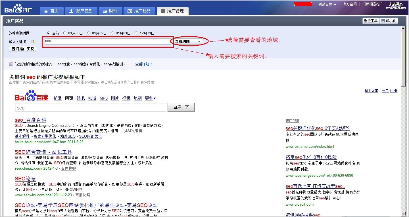
Task: Expand 查看详细 related keywords
Action: tap(143, 64)
